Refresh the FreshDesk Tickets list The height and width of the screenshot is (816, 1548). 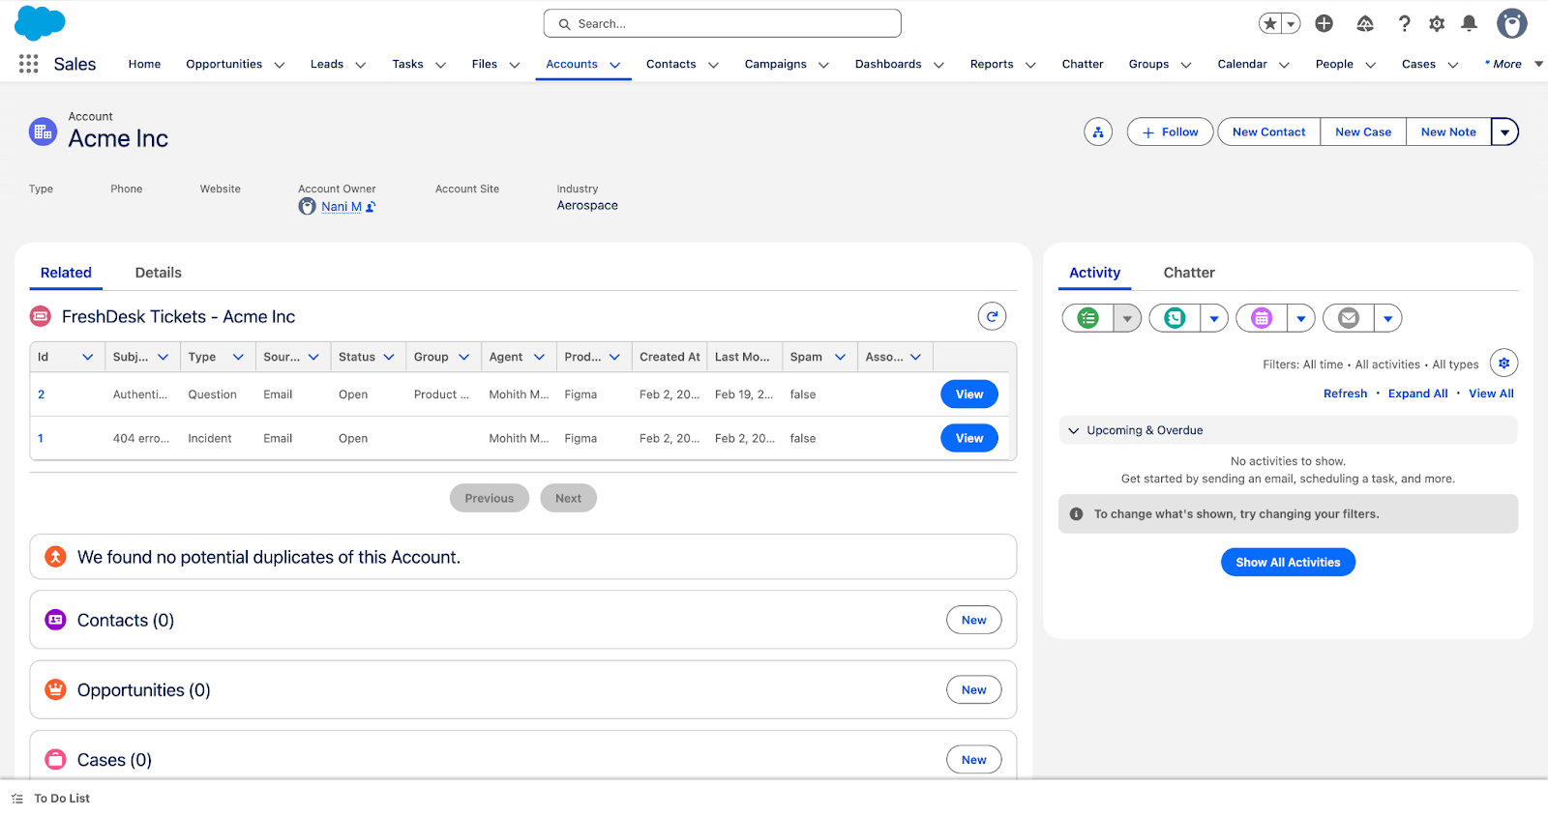pos(992,316)
